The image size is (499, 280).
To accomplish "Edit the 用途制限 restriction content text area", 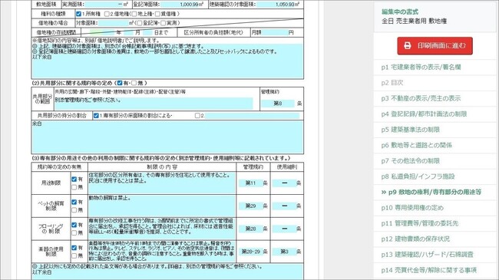I will (x=162, y=183).
